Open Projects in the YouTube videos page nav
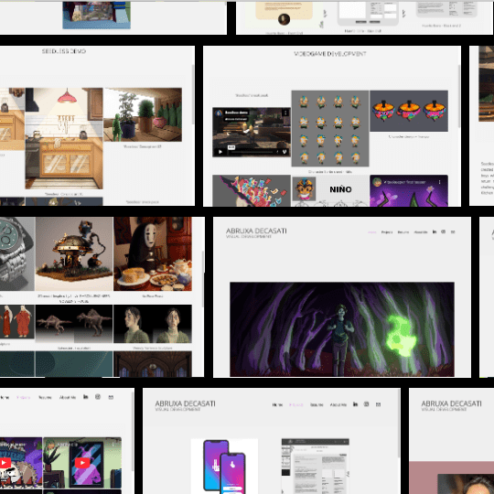Image resolution: width=494 pixels, height=494 pixels. coord(23,398)
